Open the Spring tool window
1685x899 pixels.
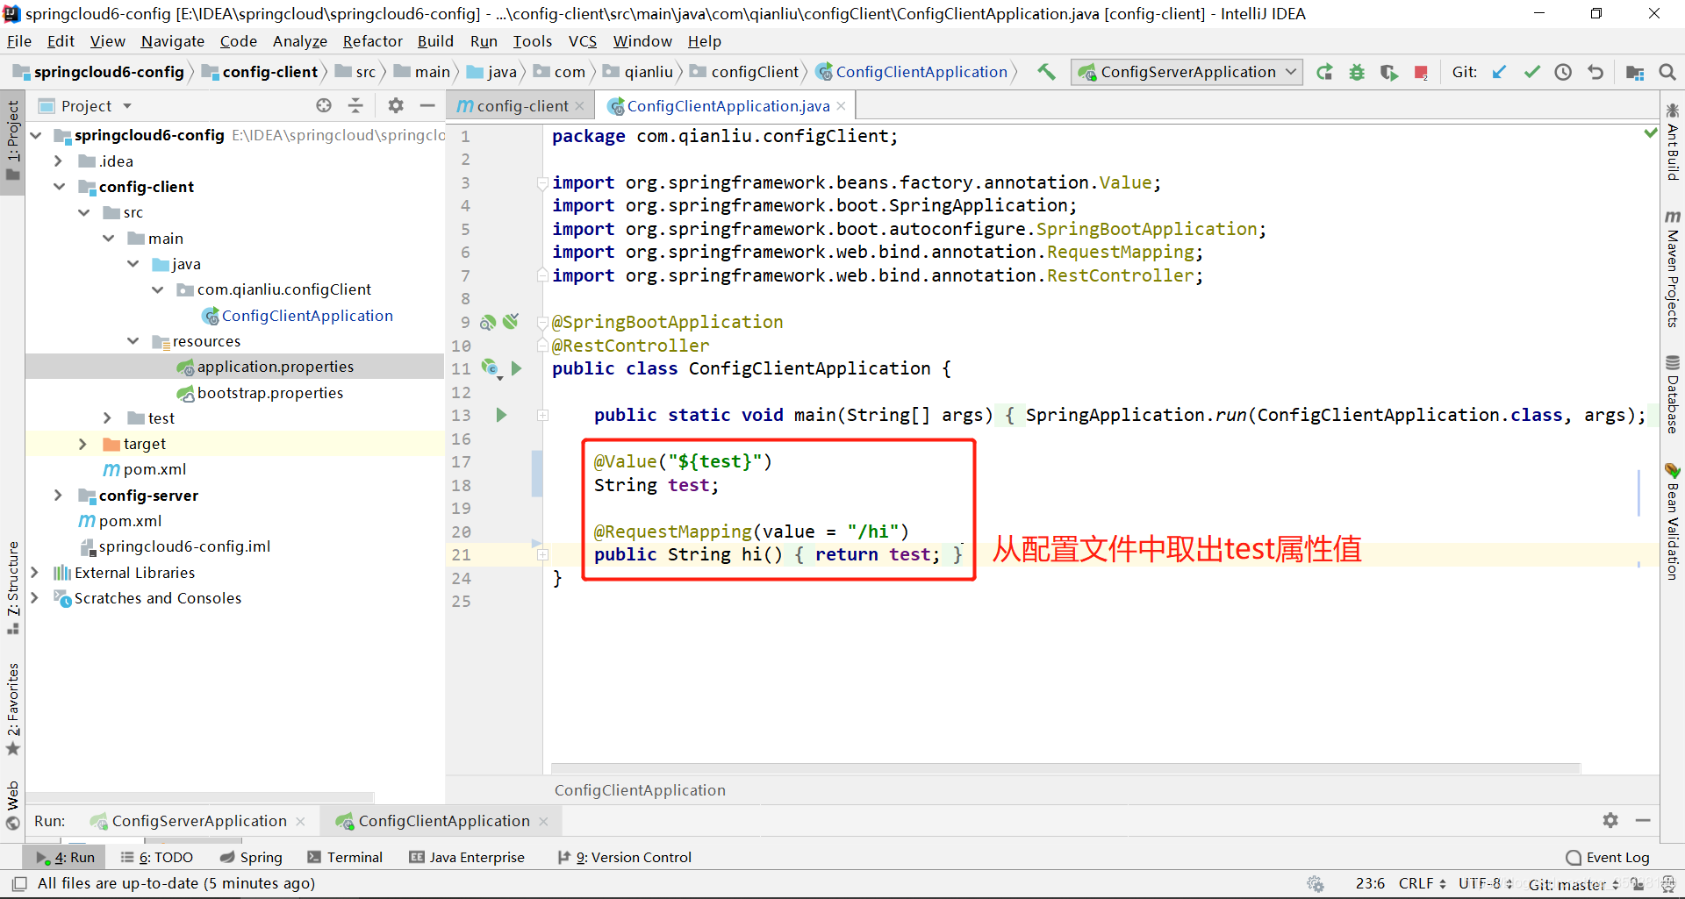[251, 857]
